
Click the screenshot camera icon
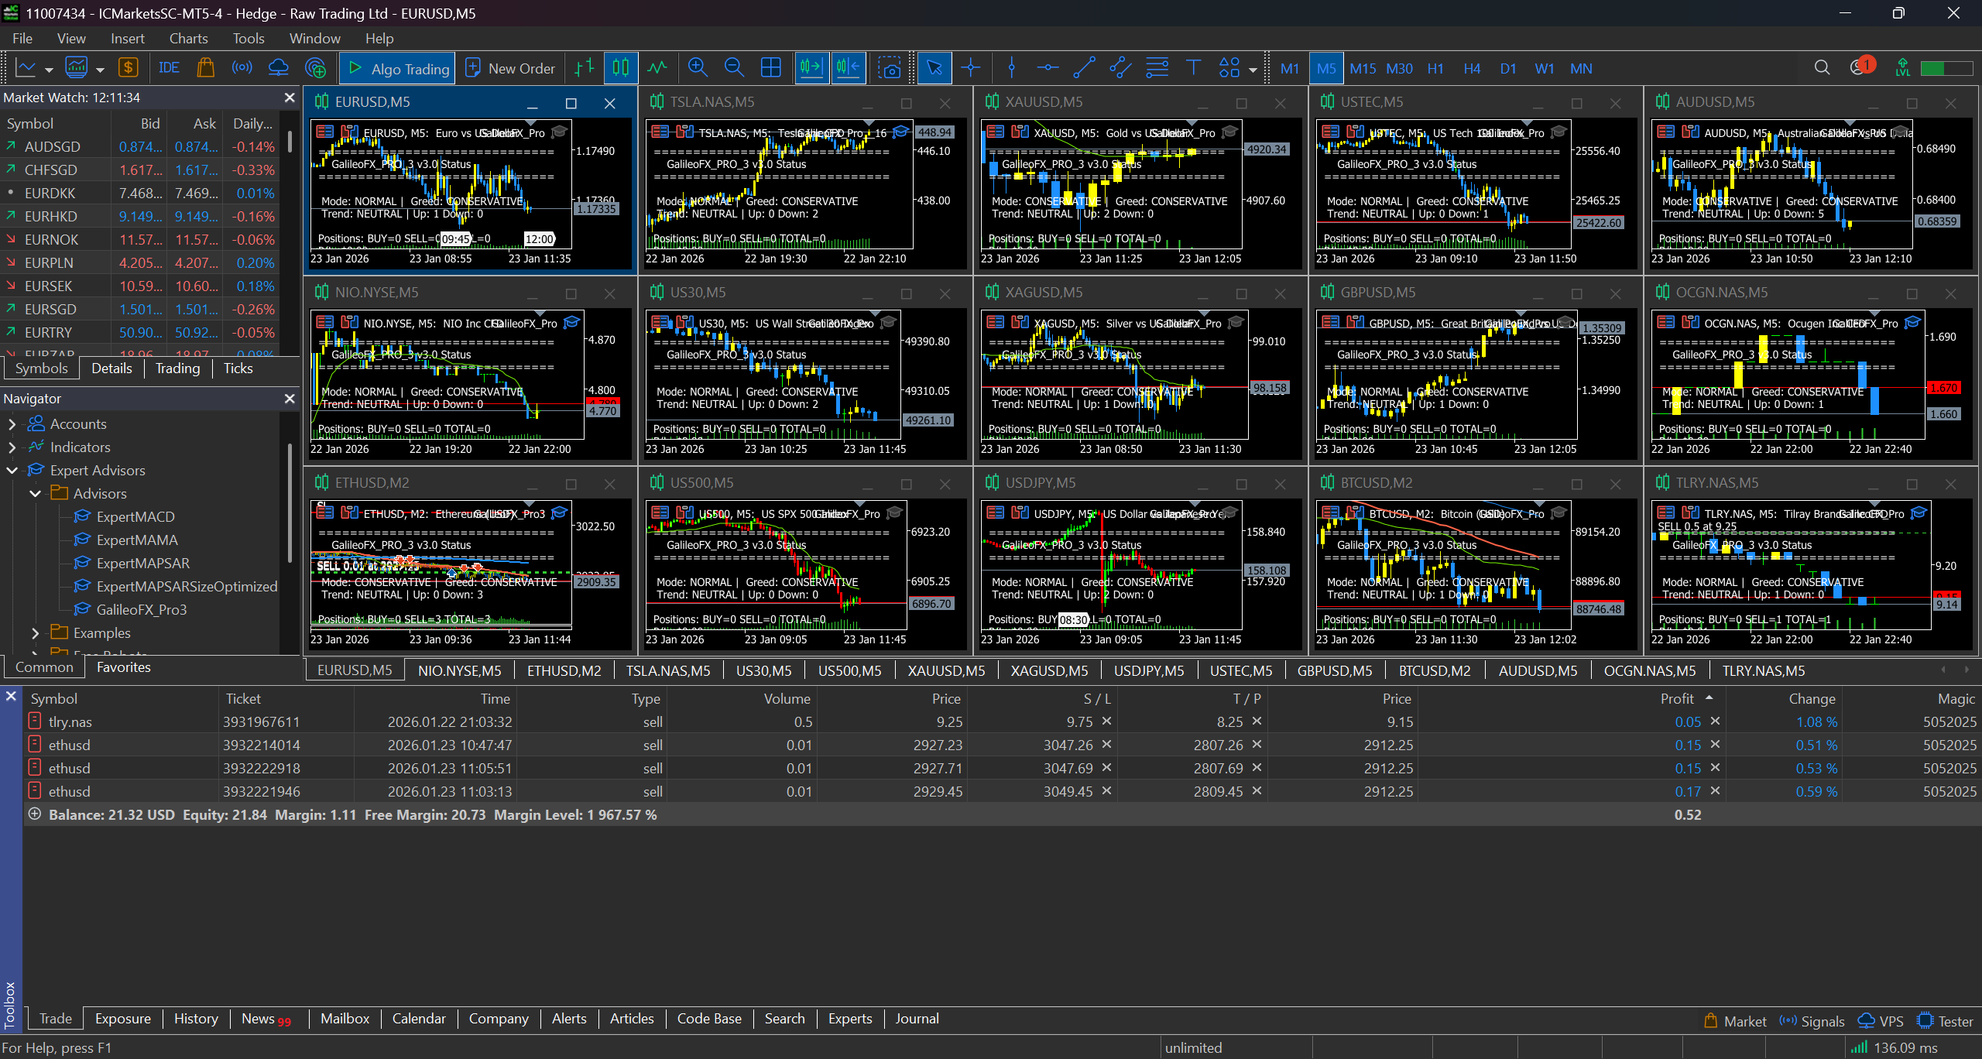890,68
